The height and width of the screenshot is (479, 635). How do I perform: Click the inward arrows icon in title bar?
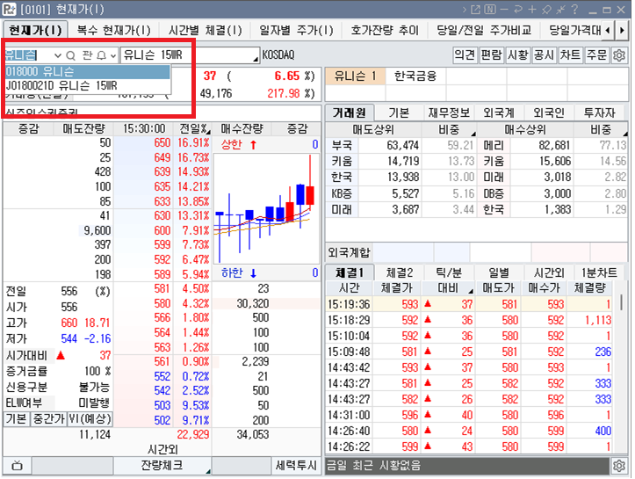tap(560, 9)
